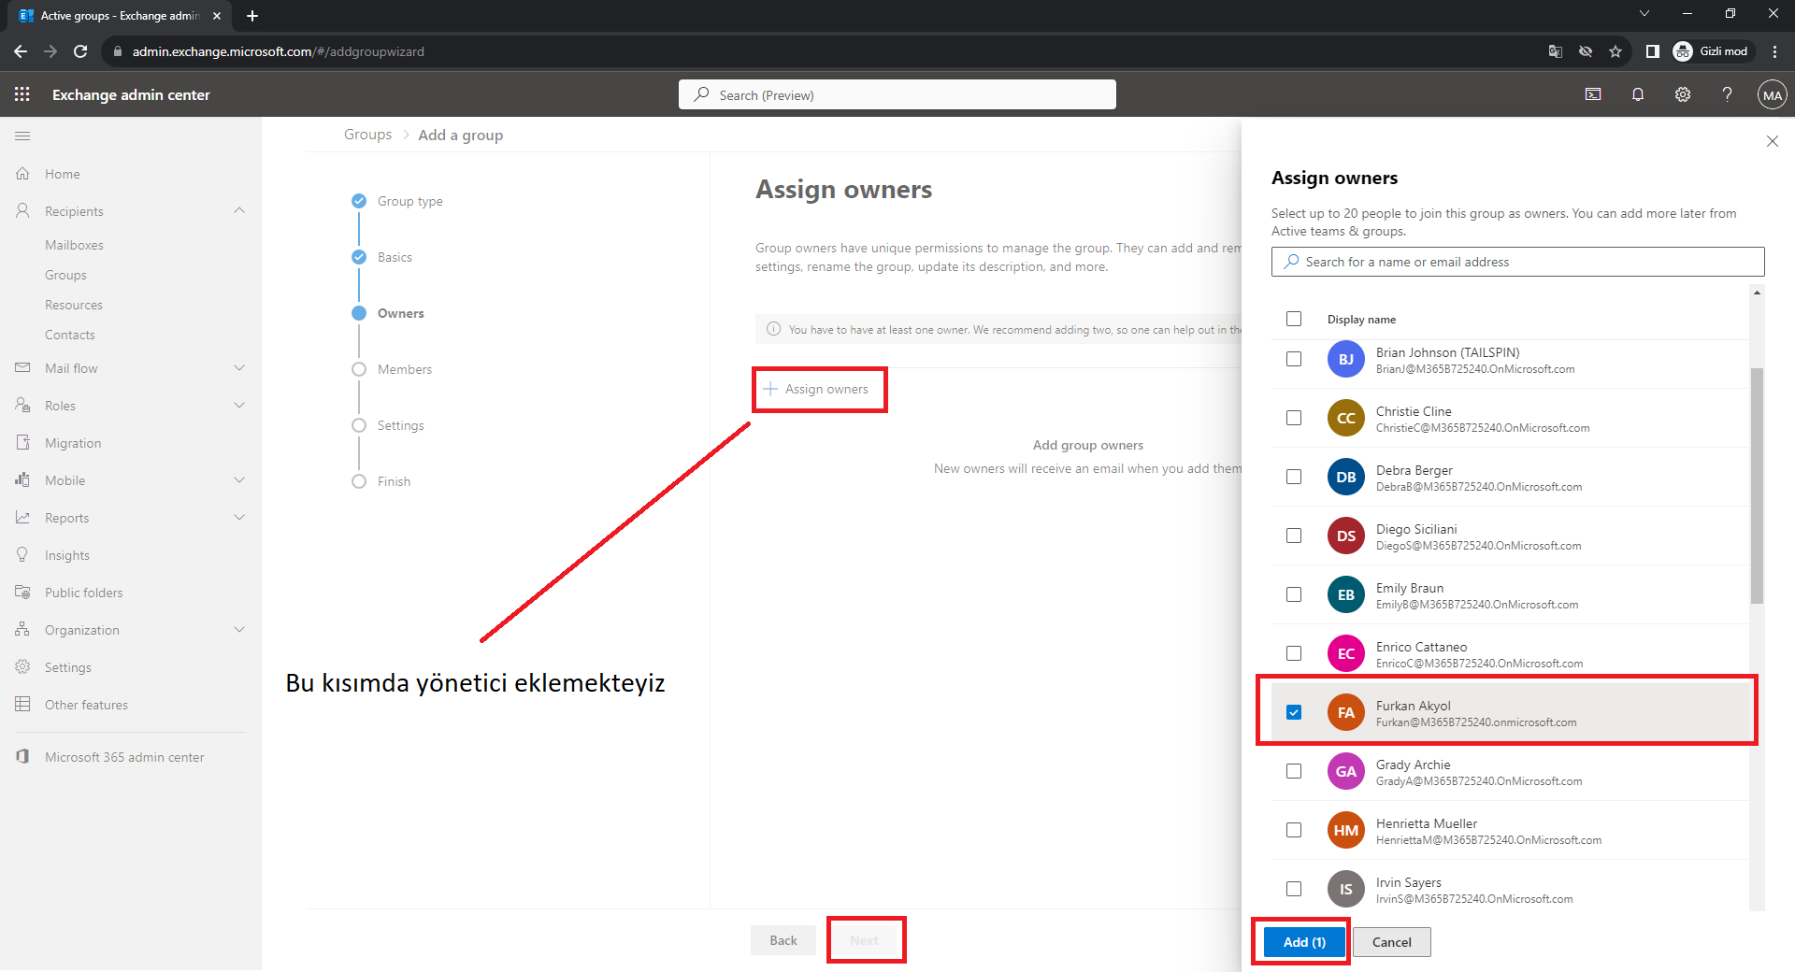
Task: Expand the Mail flow section
Action: click(239, 368)
